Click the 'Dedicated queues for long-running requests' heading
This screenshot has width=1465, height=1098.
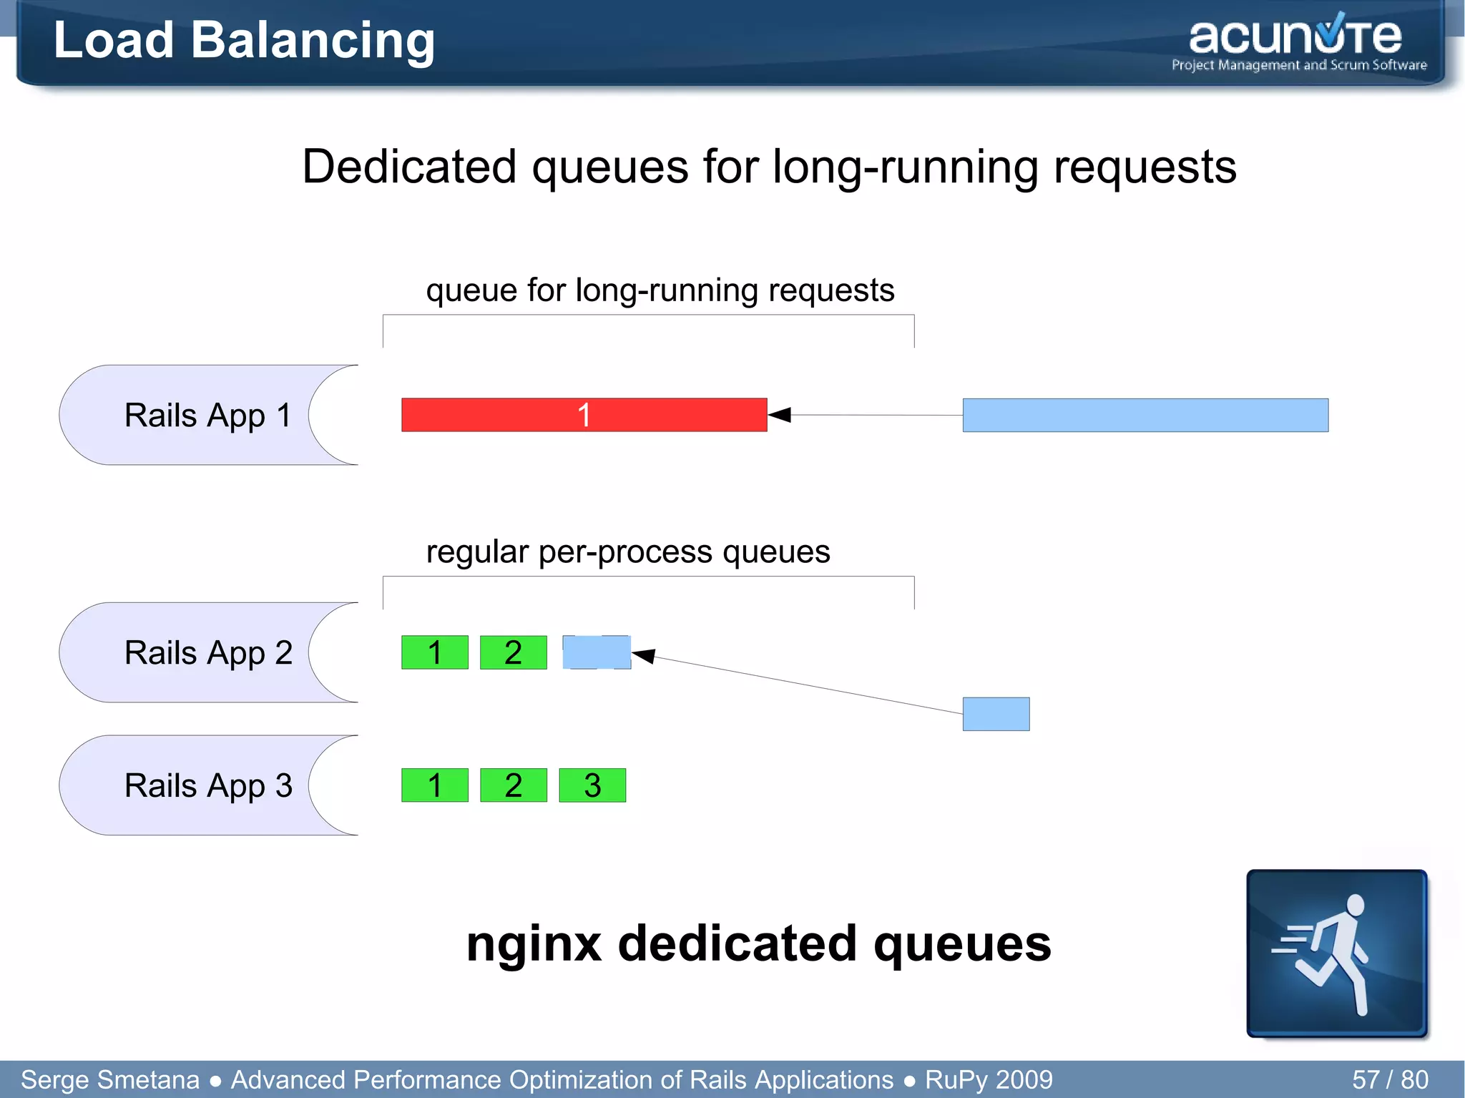769,167
